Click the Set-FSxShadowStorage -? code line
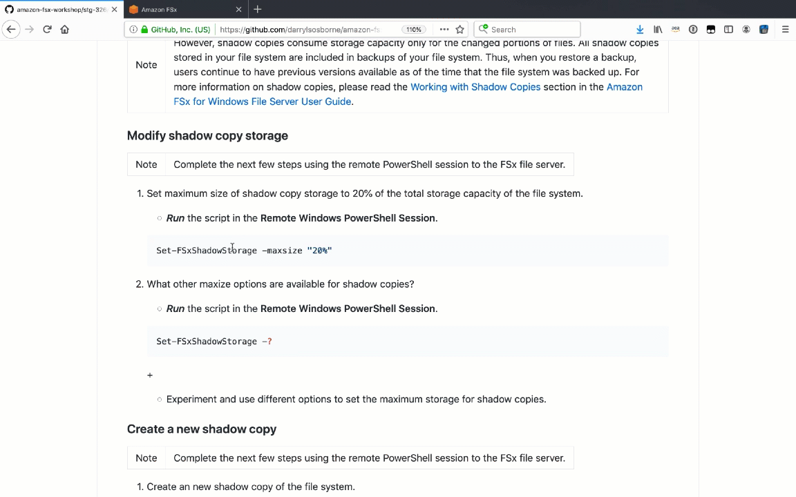 tap(214, 341)
